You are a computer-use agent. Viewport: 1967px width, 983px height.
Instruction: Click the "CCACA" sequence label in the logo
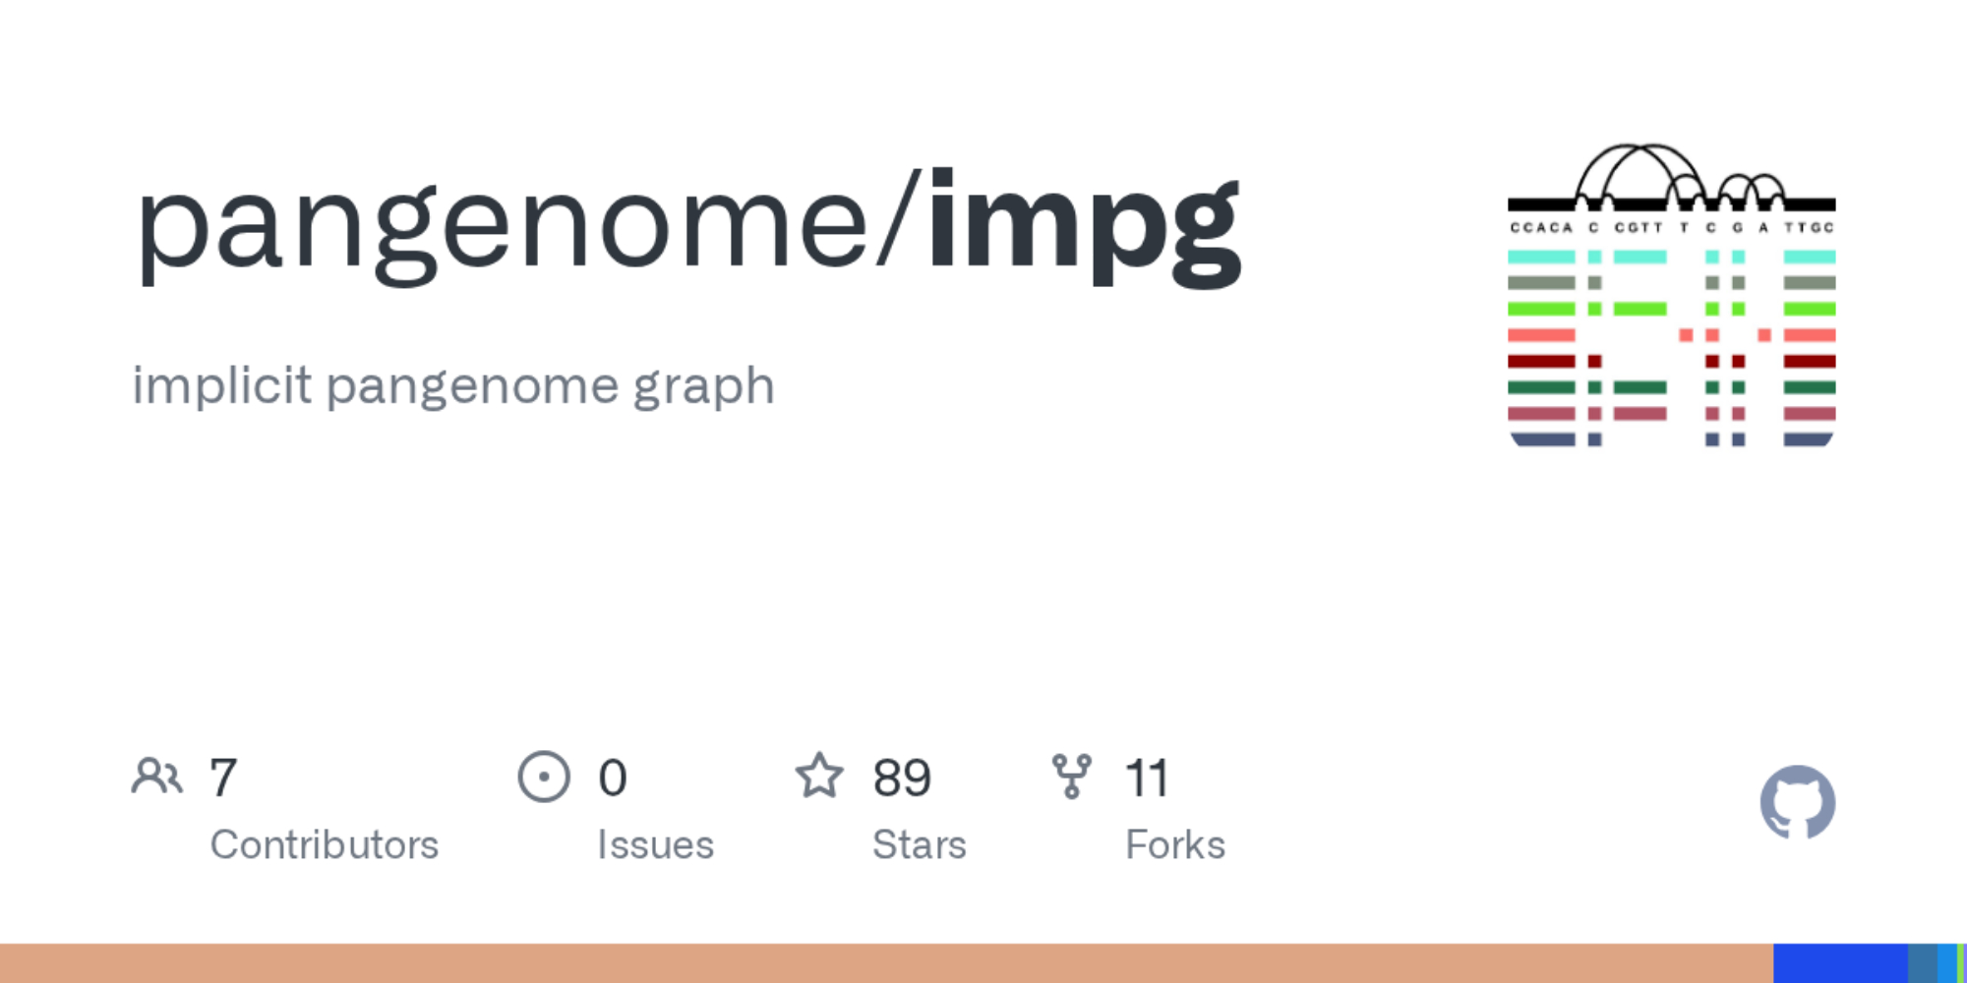coord(1541,228)
